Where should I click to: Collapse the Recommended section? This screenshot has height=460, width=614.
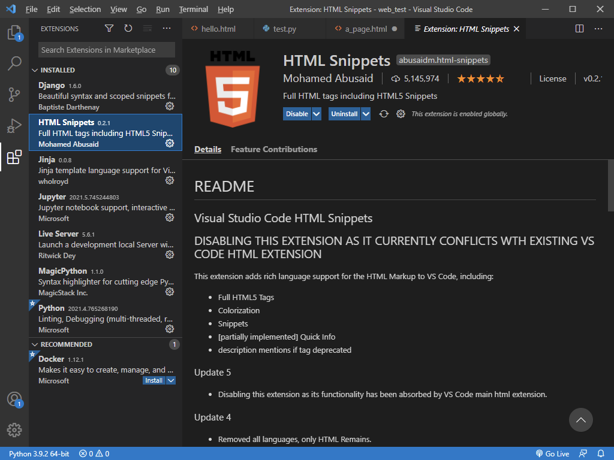click(35, 344)
